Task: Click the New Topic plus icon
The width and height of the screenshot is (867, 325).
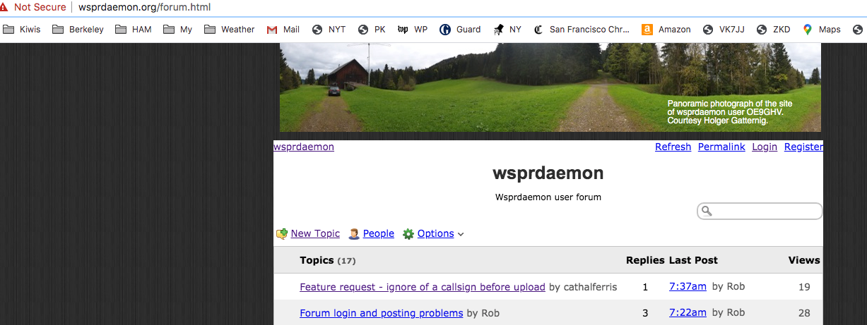Action: (x=282, y=233)
